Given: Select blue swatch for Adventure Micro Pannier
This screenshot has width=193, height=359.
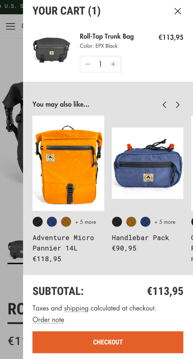Looking at the screenshot, I should 52,222.
